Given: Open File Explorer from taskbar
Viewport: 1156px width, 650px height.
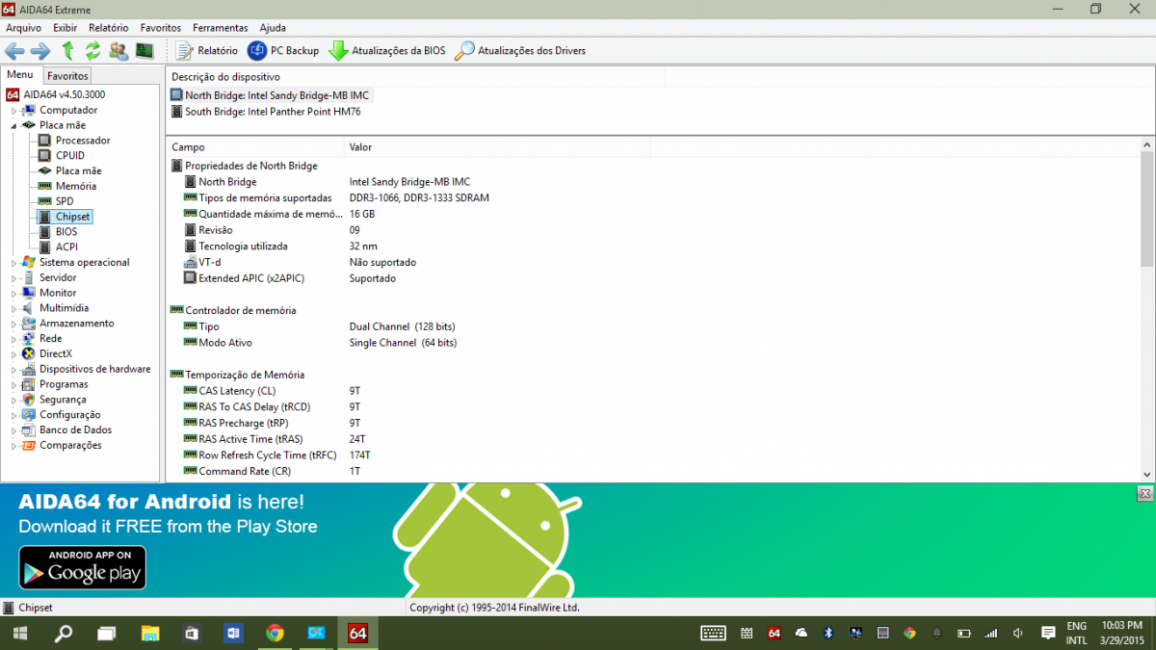Looking at the screenshot, I should [148, 633].
